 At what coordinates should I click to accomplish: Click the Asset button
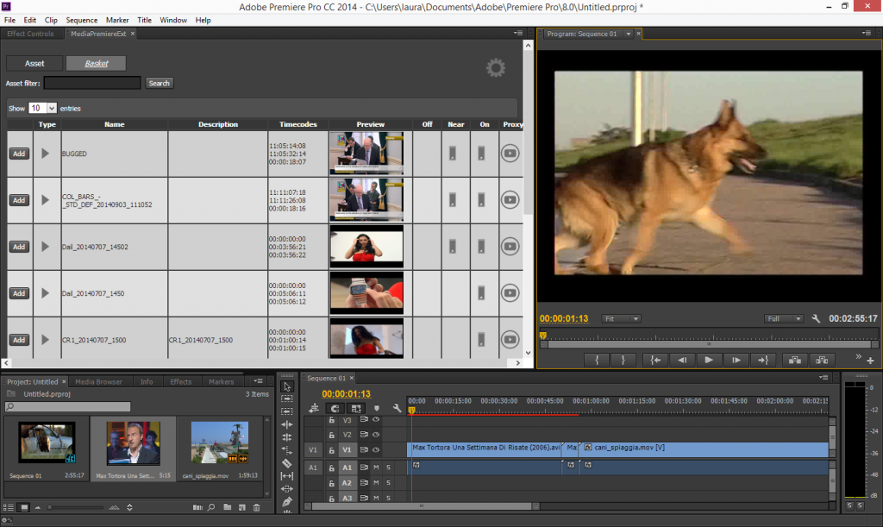coord(34,64)
